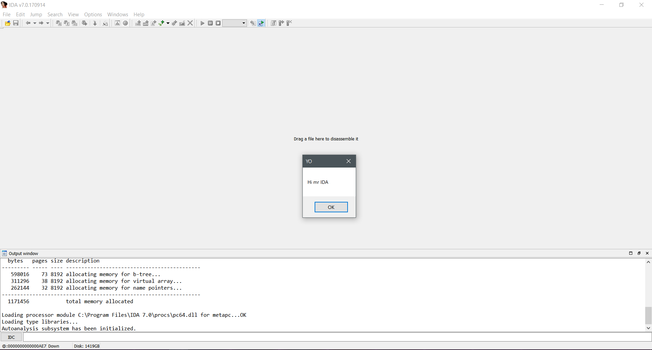This screenshot has height=350, width=652.
Task: Click the boxed letter A toolbar icon
Action: [117, 23]
